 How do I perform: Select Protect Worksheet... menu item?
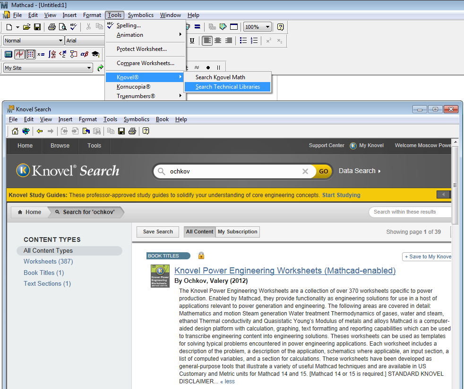point(146,49)
